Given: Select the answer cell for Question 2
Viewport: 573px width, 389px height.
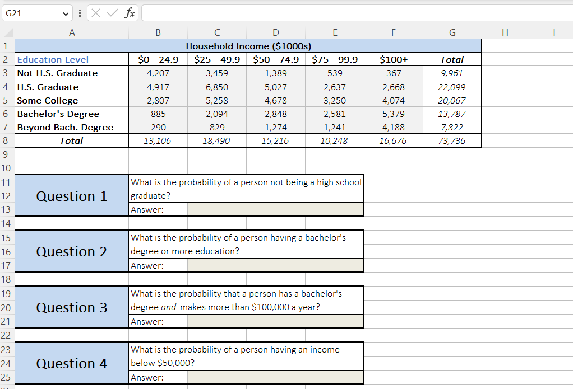Looking at the screenshot, I should pos(275,264).
